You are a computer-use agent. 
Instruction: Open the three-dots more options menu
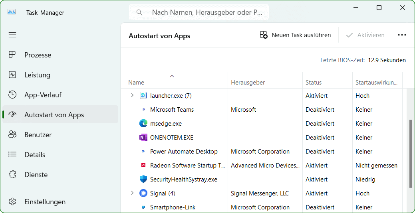click(x=402, y=35)
